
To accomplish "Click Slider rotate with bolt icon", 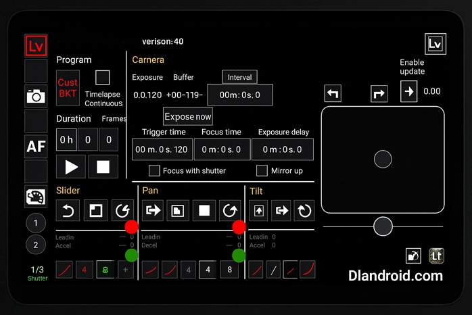I will pos(122,211).
